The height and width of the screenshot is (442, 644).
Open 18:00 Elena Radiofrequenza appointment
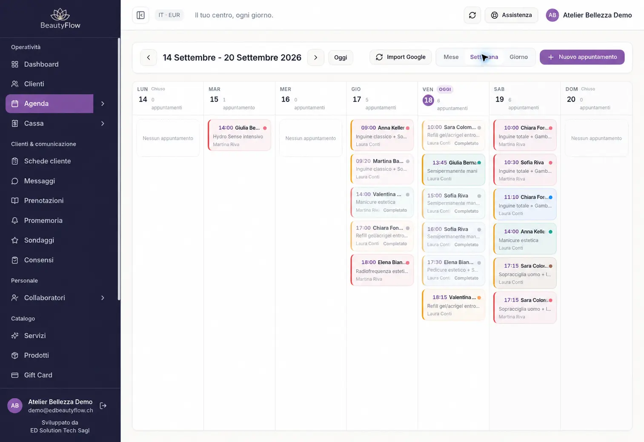pyautogui.click(x=382, y=270)
